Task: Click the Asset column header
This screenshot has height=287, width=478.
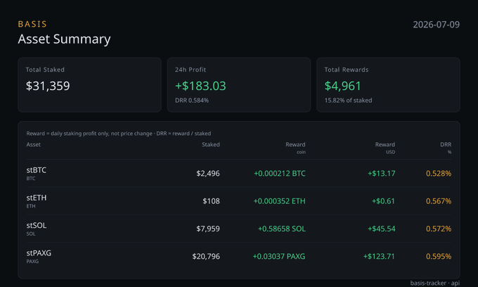Action: click(33, 145)
